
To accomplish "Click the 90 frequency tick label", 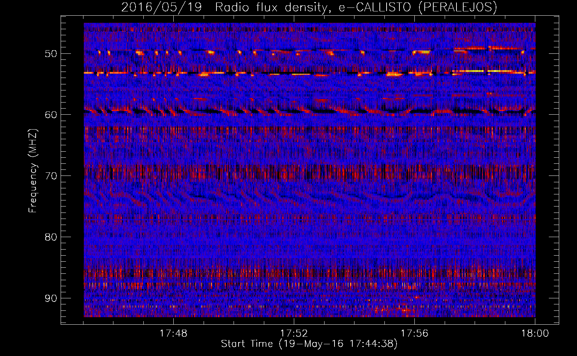I will click(51, 298).
